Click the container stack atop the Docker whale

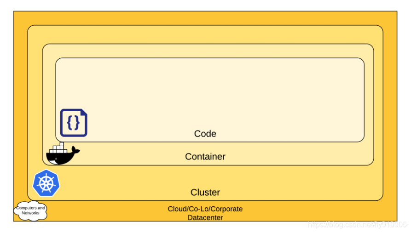click(58, 148)
